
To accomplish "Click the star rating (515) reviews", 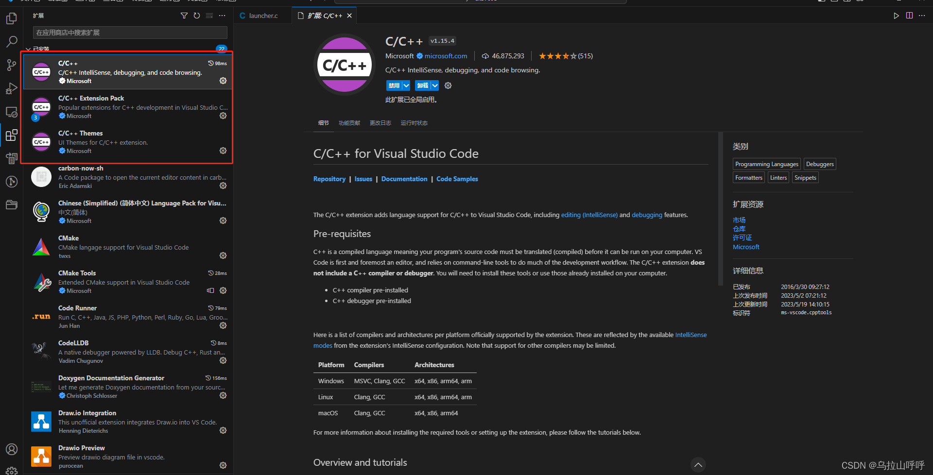I will coord(566,56).
